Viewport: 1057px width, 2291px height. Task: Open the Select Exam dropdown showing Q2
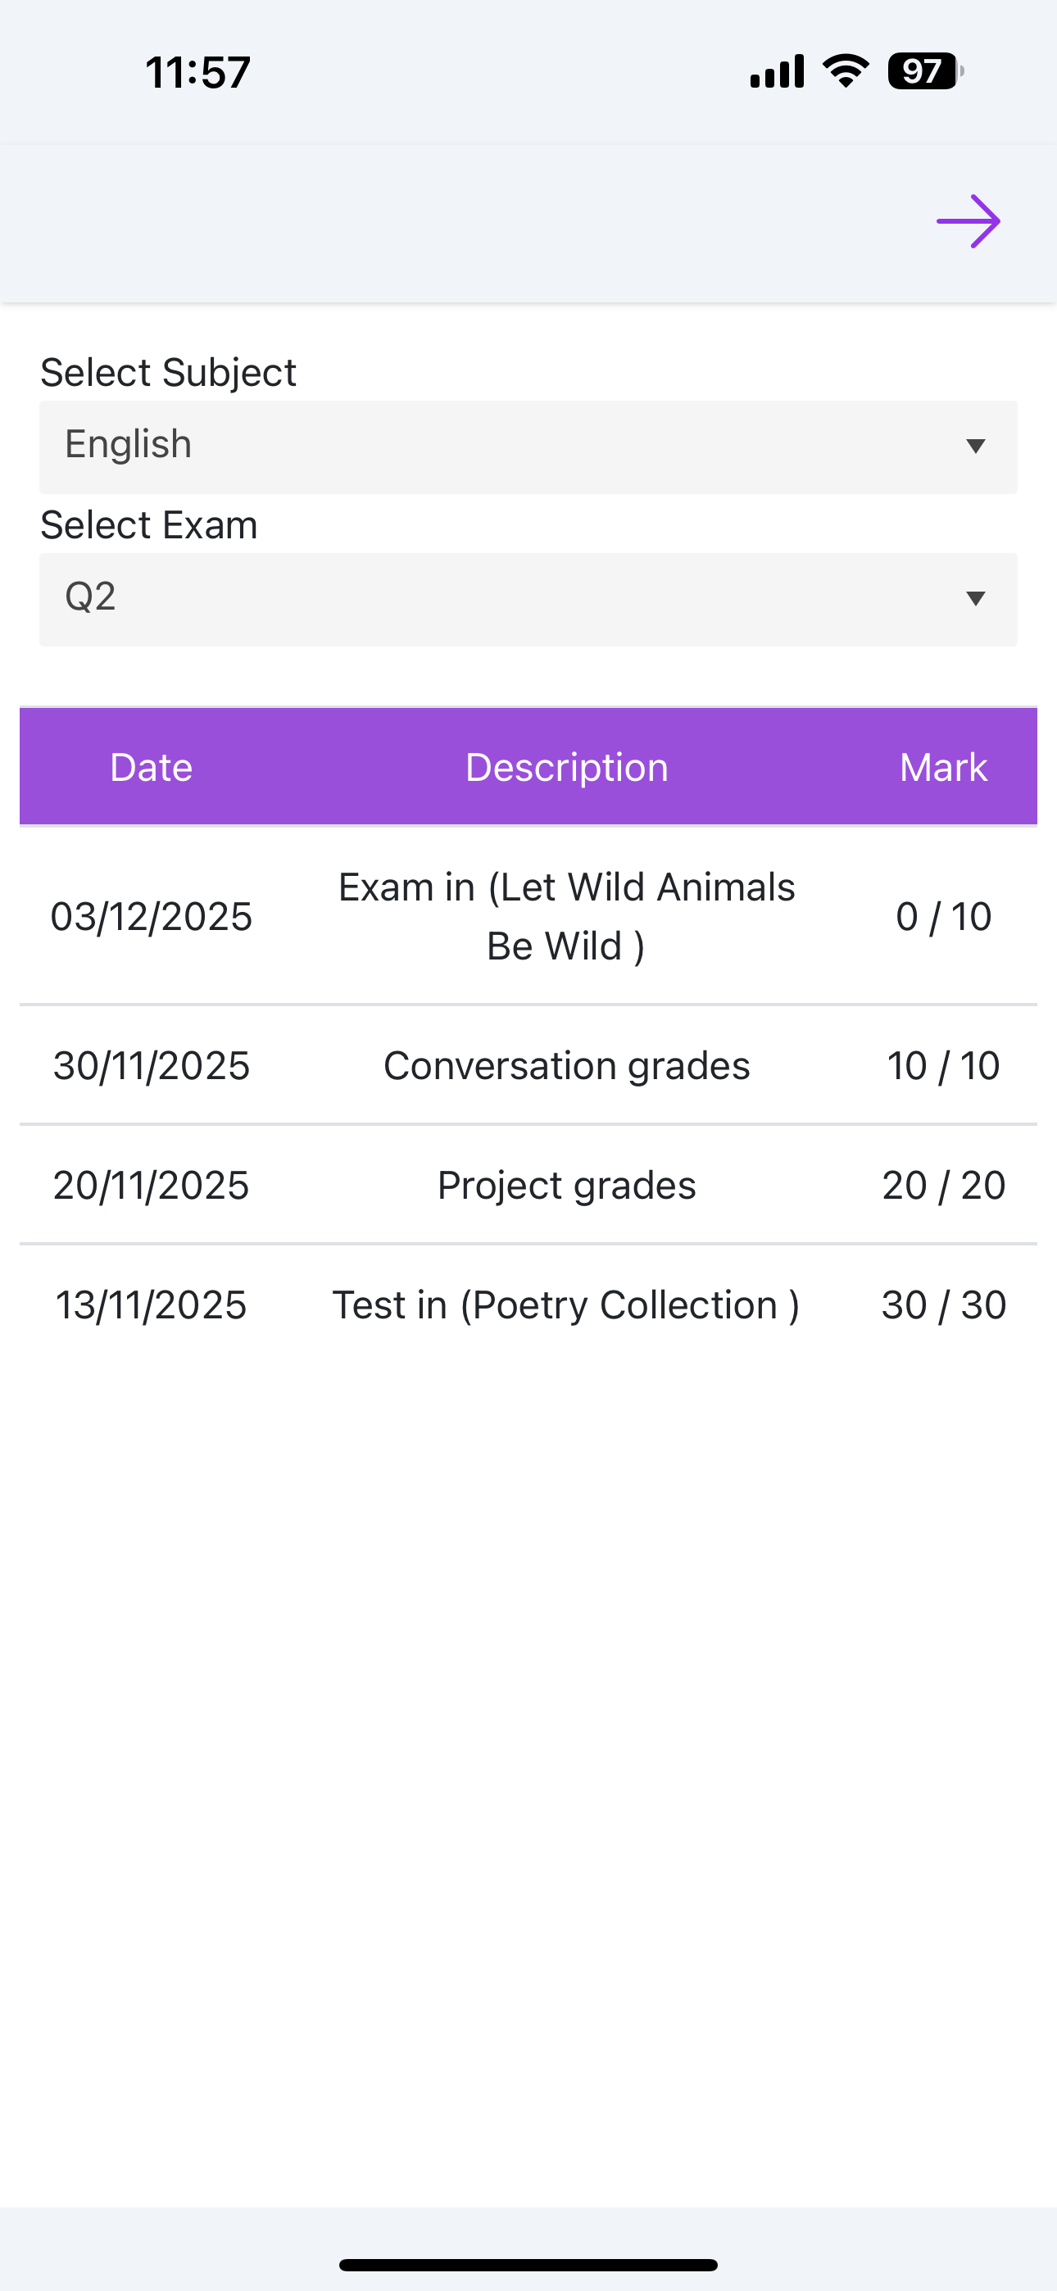[528, 598]
